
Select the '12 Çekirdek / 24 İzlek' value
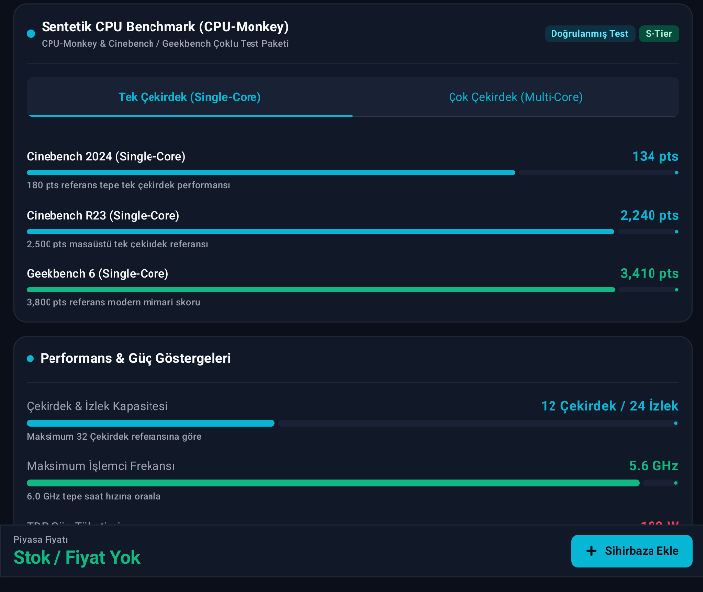609,406
